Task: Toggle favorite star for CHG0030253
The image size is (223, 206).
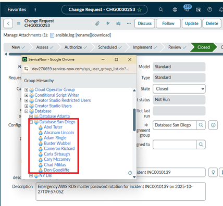Action: [140, 10]
